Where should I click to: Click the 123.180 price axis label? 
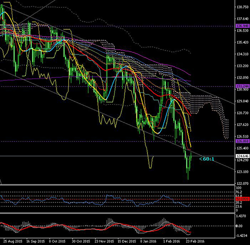(242, 171)
